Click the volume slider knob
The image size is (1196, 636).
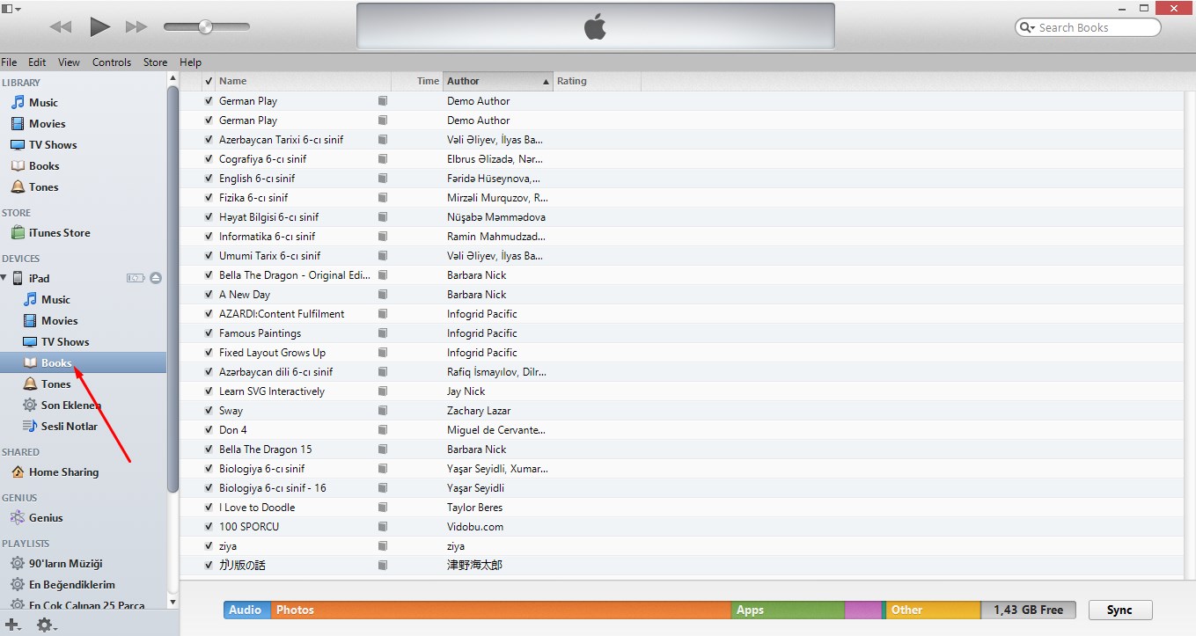click(205, 27)
